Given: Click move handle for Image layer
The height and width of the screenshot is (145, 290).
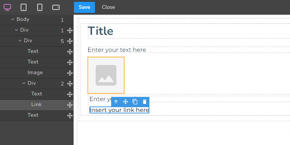Looking at the screenshot, I should pyautogui.click(x=70, y=73).
